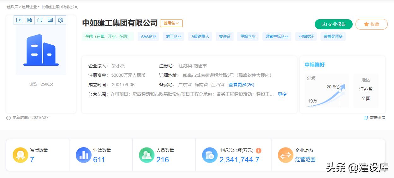
Task: Click registered capital 50000万元人民币
Action: point(128,75)
